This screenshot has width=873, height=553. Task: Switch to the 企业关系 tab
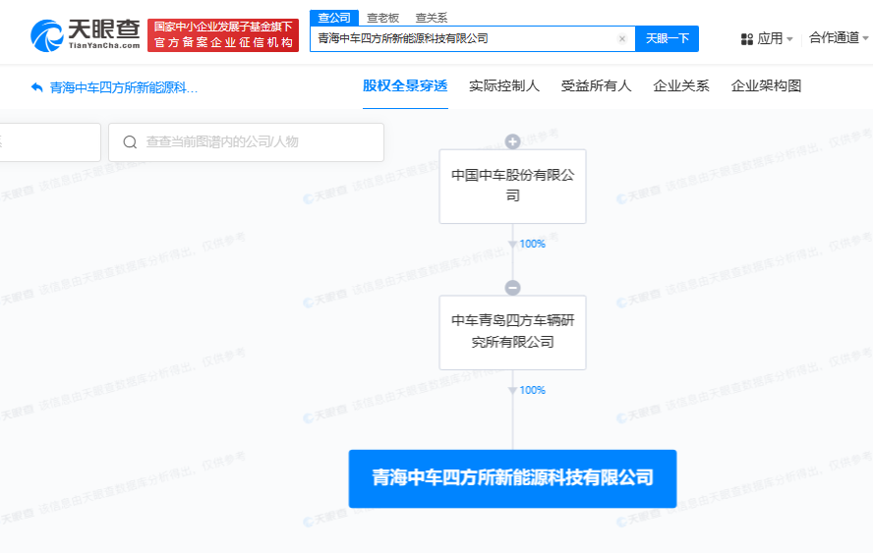[681, 85]
